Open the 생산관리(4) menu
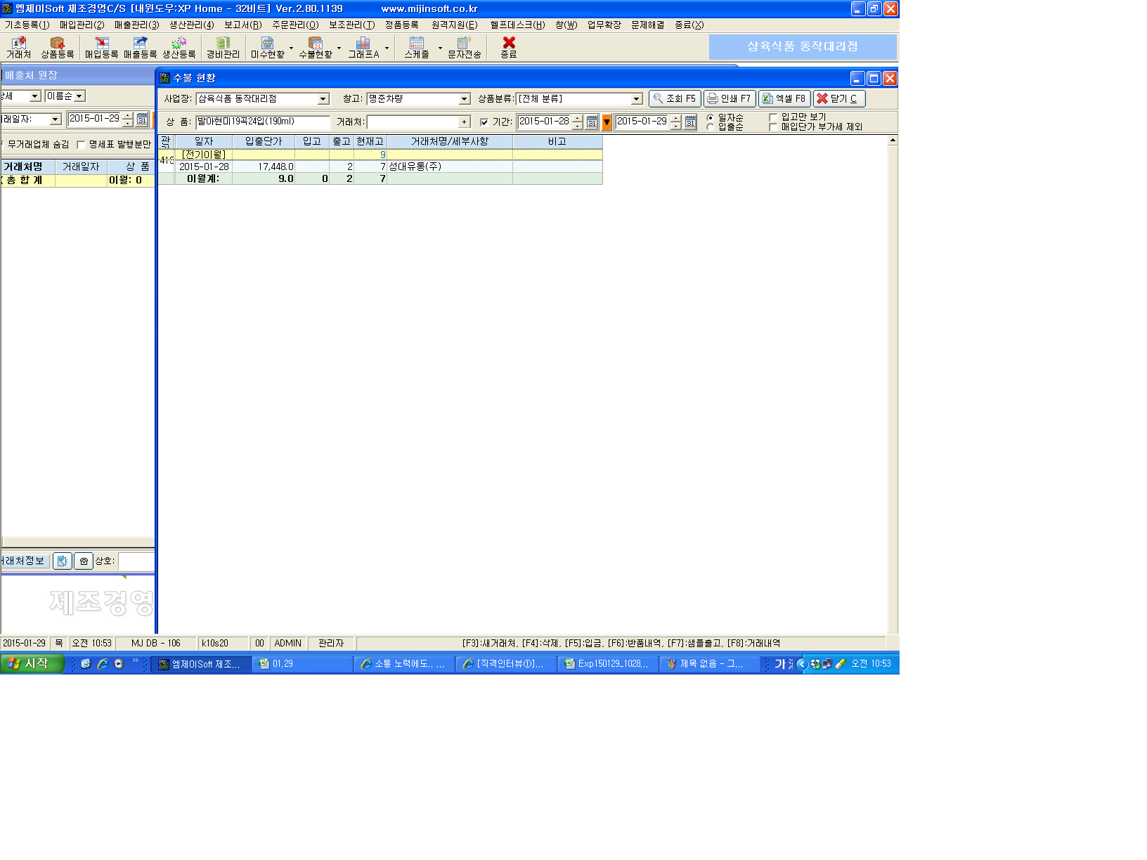The image size is (1147, 860). pos(191,25)
